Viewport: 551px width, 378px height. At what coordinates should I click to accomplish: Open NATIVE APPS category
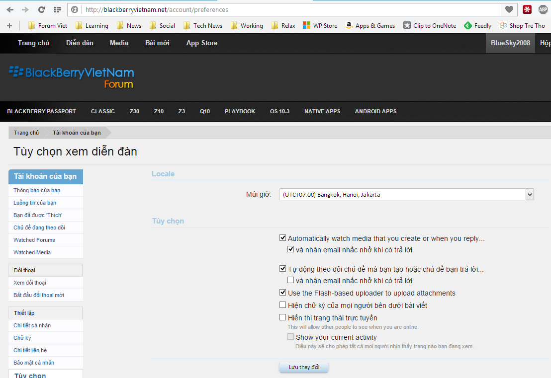pyautogui.click(x=322, y=111)
